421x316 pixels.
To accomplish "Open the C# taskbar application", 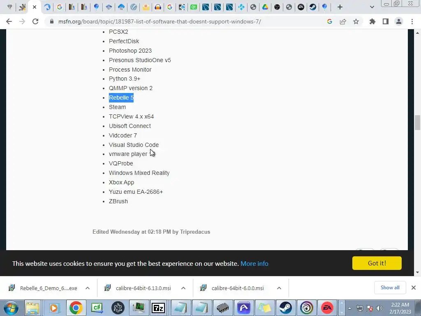I will [x=97, y=308].
